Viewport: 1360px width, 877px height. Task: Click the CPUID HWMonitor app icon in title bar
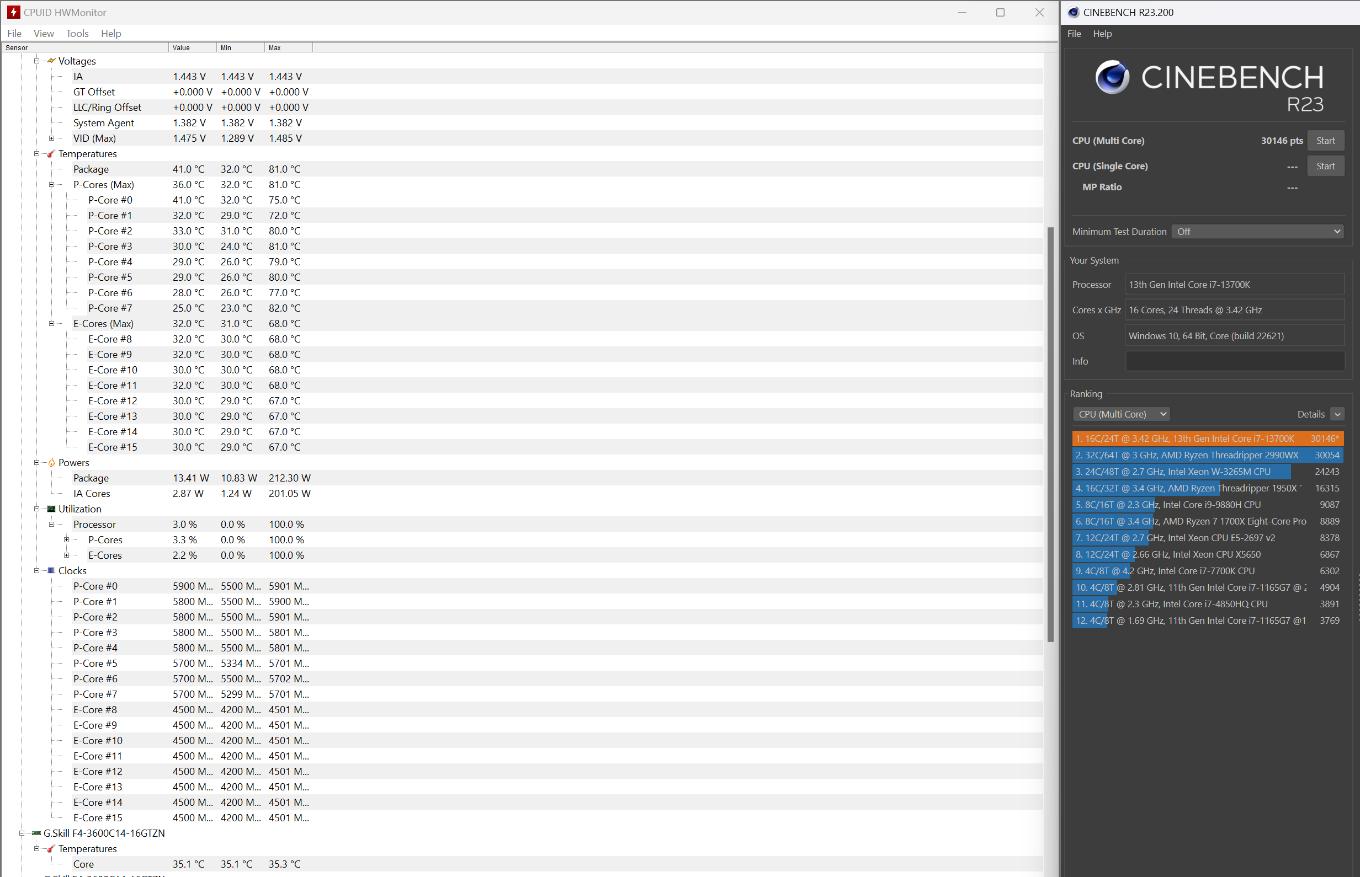(13, 12)
